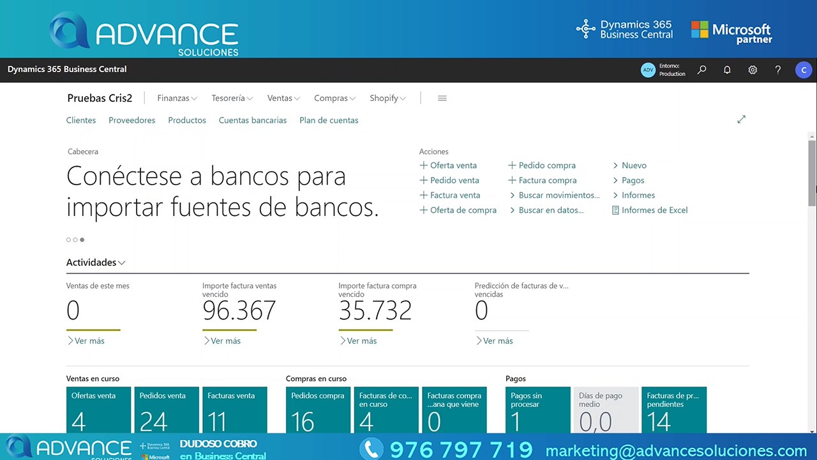Open the Pedidos compra tile showing 16
This screenshot has width=817, height=460.
pos(318,410)
